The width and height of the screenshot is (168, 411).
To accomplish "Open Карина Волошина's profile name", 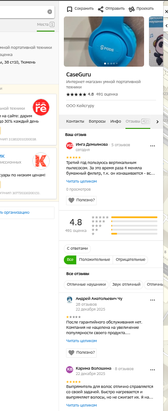I will click(x=94, y=368).
